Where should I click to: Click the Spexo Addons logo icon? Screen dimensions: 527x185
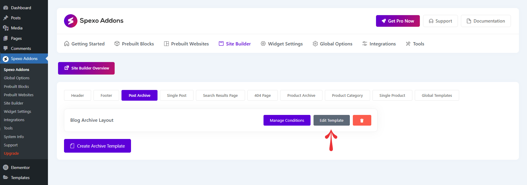click(71, 21)
